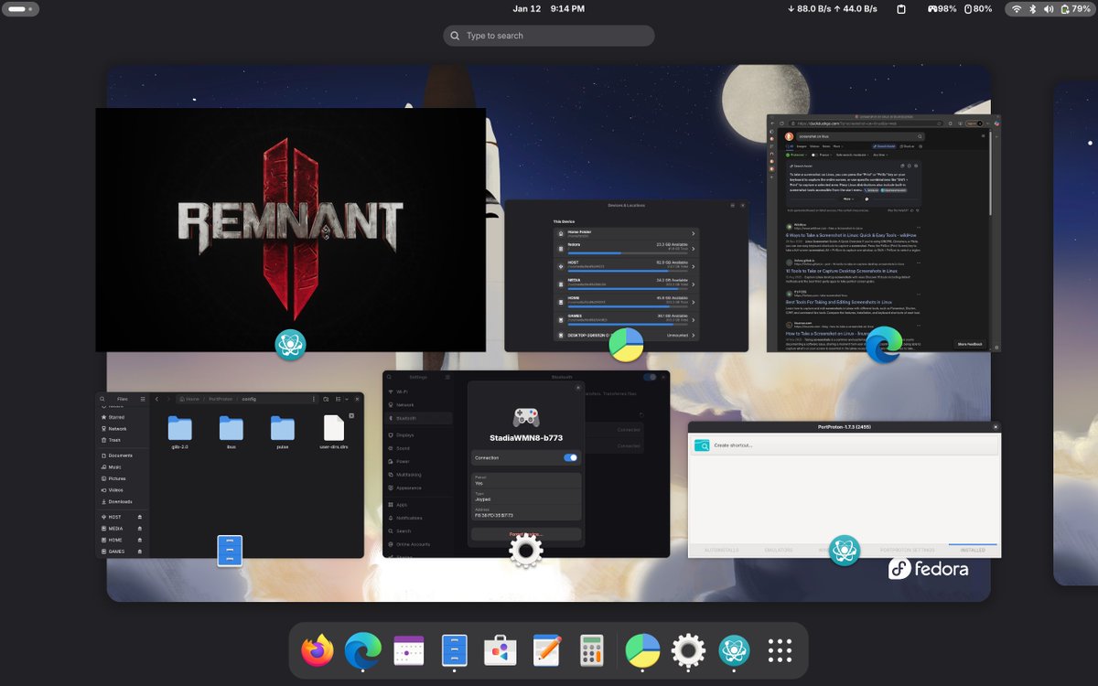Viewport: 1098px width, 686px height.
Task: Launch the Software store from the dock
Action: [x=501, y=651]
